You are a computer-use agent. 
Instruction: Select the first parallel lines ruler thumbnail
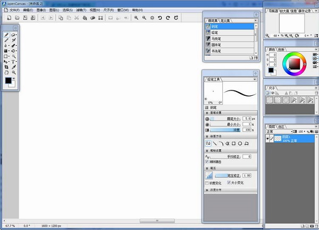click(270, 100)
